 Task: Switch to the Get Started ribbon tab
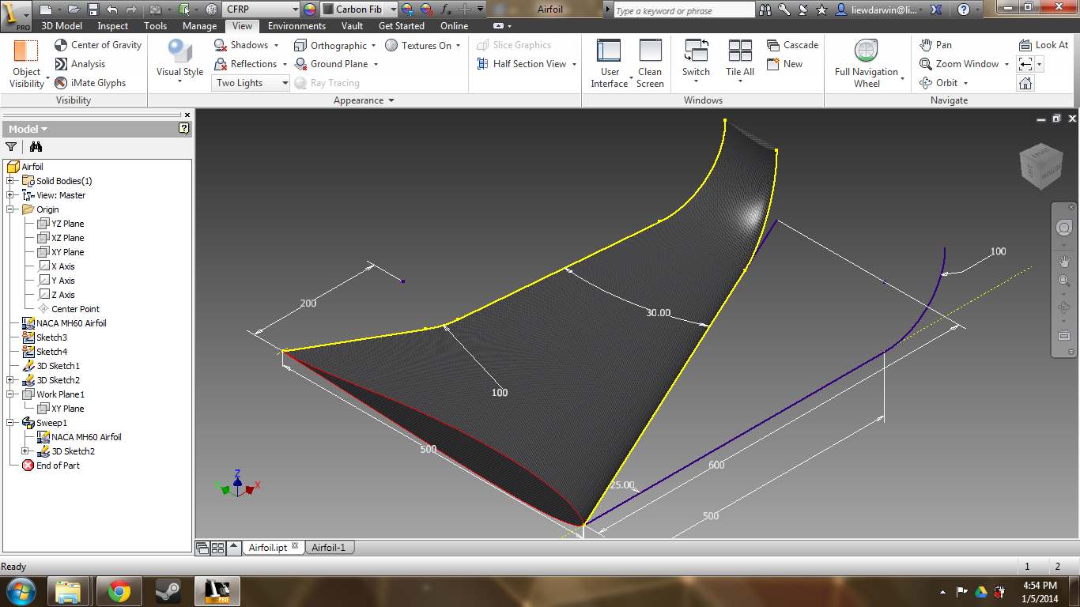pyautogui.click(x=401, y=26)
